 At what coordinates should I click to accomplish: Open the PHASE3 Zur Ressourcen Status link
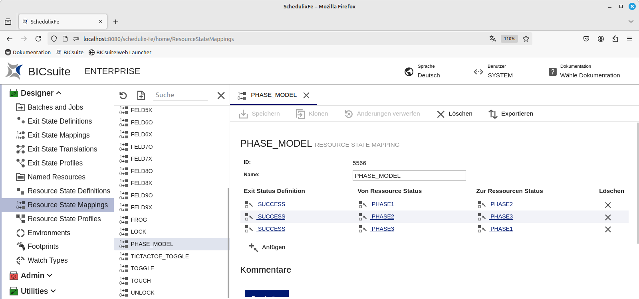point(501,216)
